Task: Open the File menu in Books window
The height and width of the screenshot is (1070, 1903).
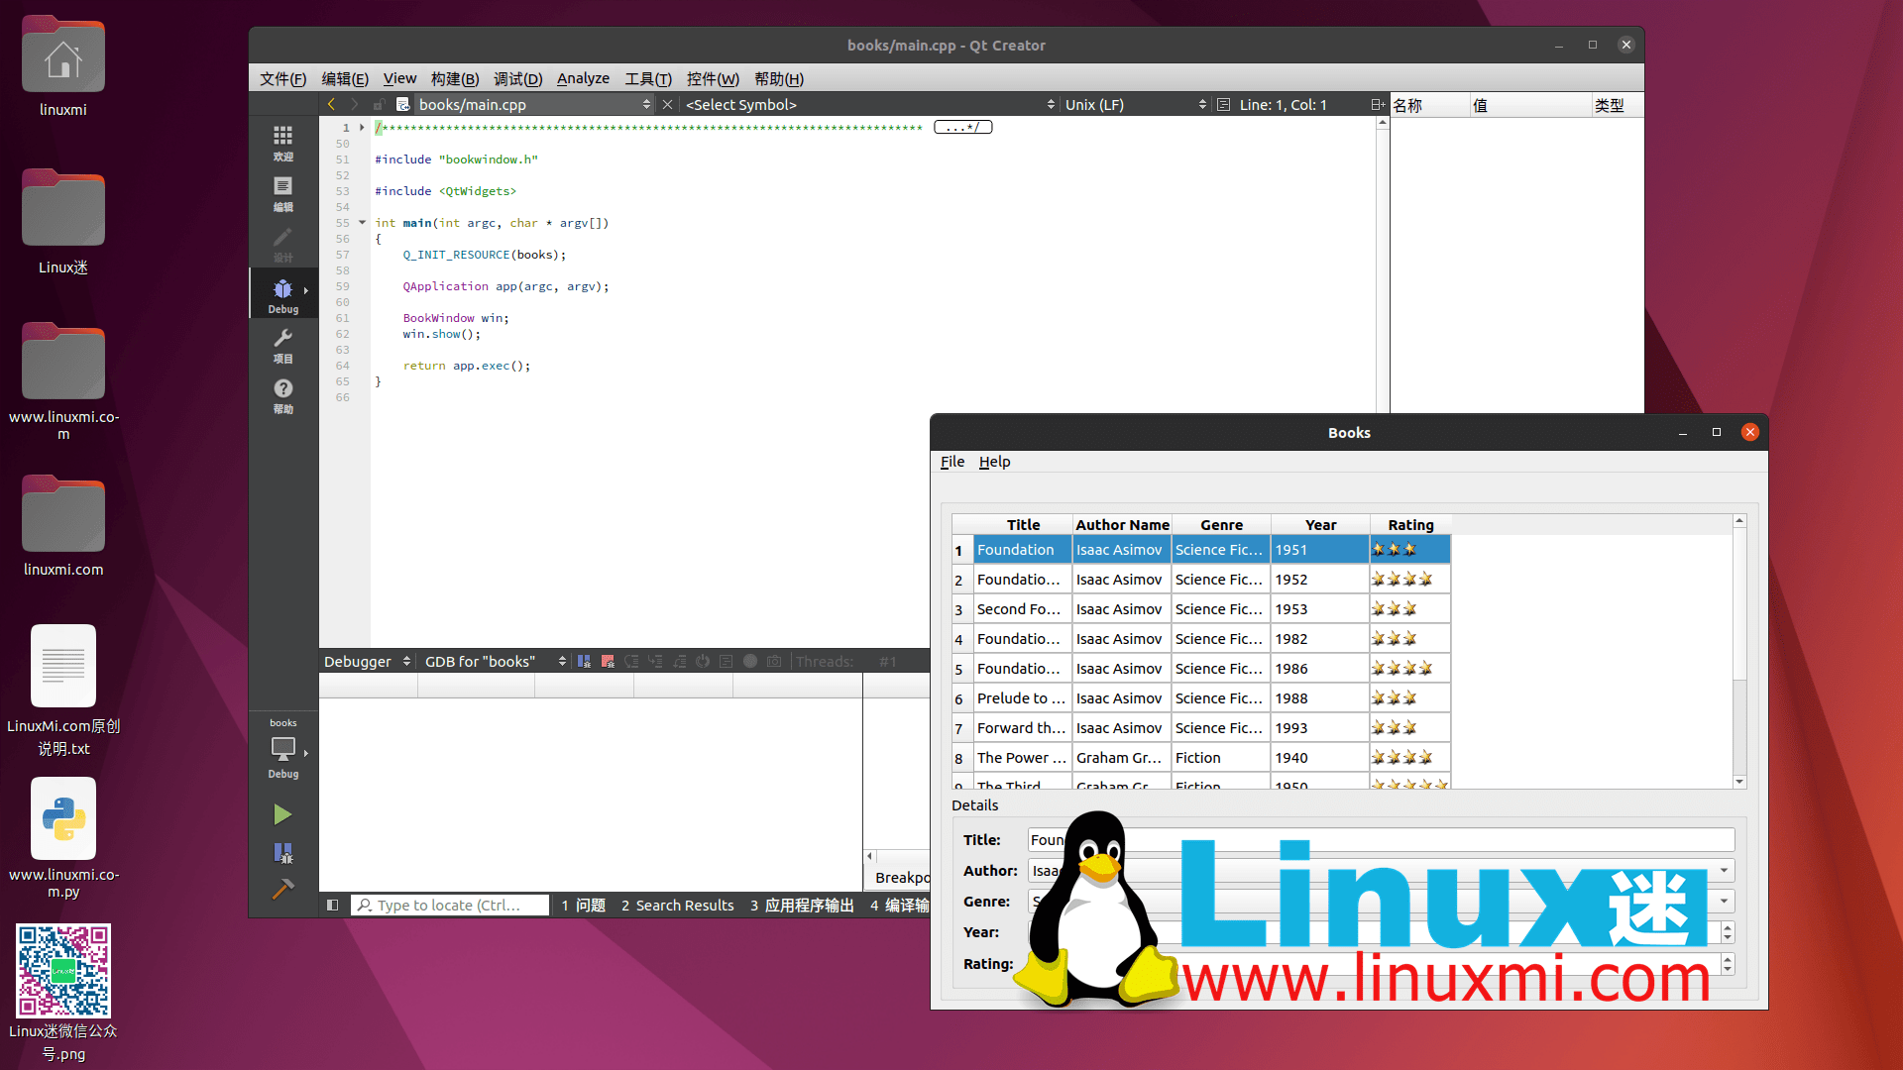Action: [x=951, y=462]
